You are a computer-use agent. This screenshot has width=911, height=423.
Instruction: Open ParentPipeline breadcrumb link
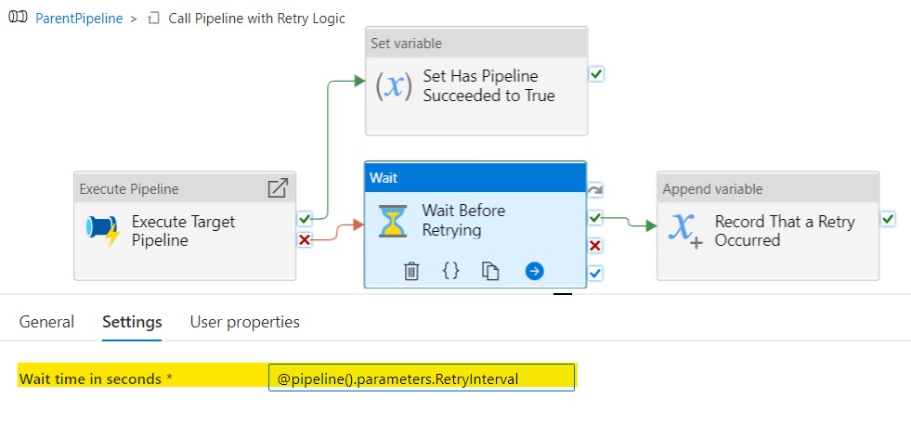click(79, 18)
